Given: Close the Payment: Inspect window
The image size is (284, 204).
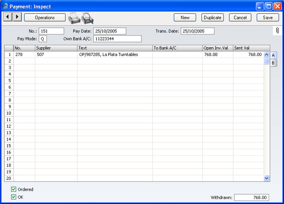Looking at the screenshot, I should (278, 7).
